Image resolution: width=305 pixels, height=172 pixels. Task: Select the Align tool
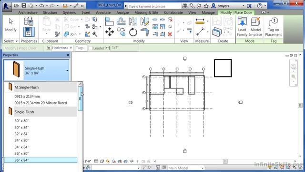pos(109,21)
